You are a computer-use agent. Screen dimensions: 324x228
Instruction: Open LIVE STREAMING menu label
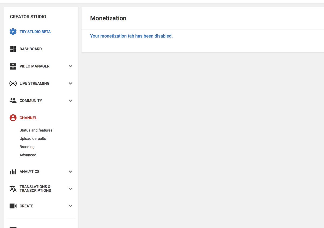tap(35, 83)
